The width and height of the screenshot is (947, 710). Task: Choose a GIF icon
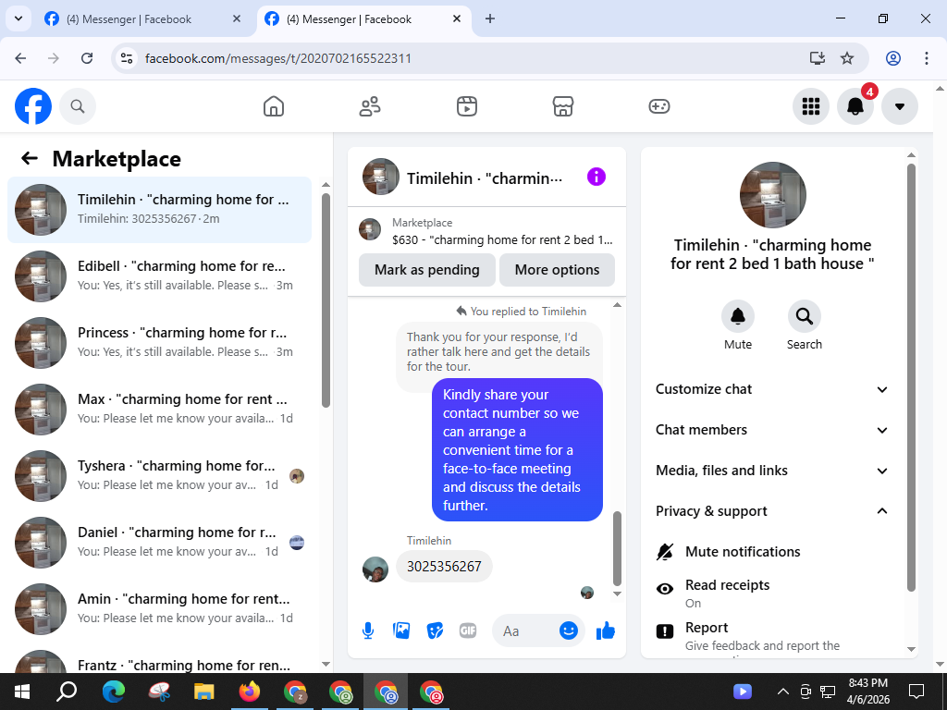tap(467, 630)
